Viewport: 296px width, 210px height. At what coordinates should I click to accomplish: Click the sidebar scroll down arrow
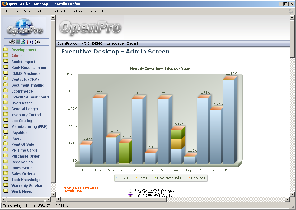(53, 194)
